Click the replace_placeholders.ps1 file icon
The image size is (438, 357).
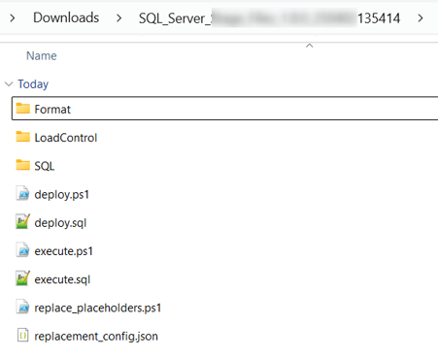tap(22, 308)
